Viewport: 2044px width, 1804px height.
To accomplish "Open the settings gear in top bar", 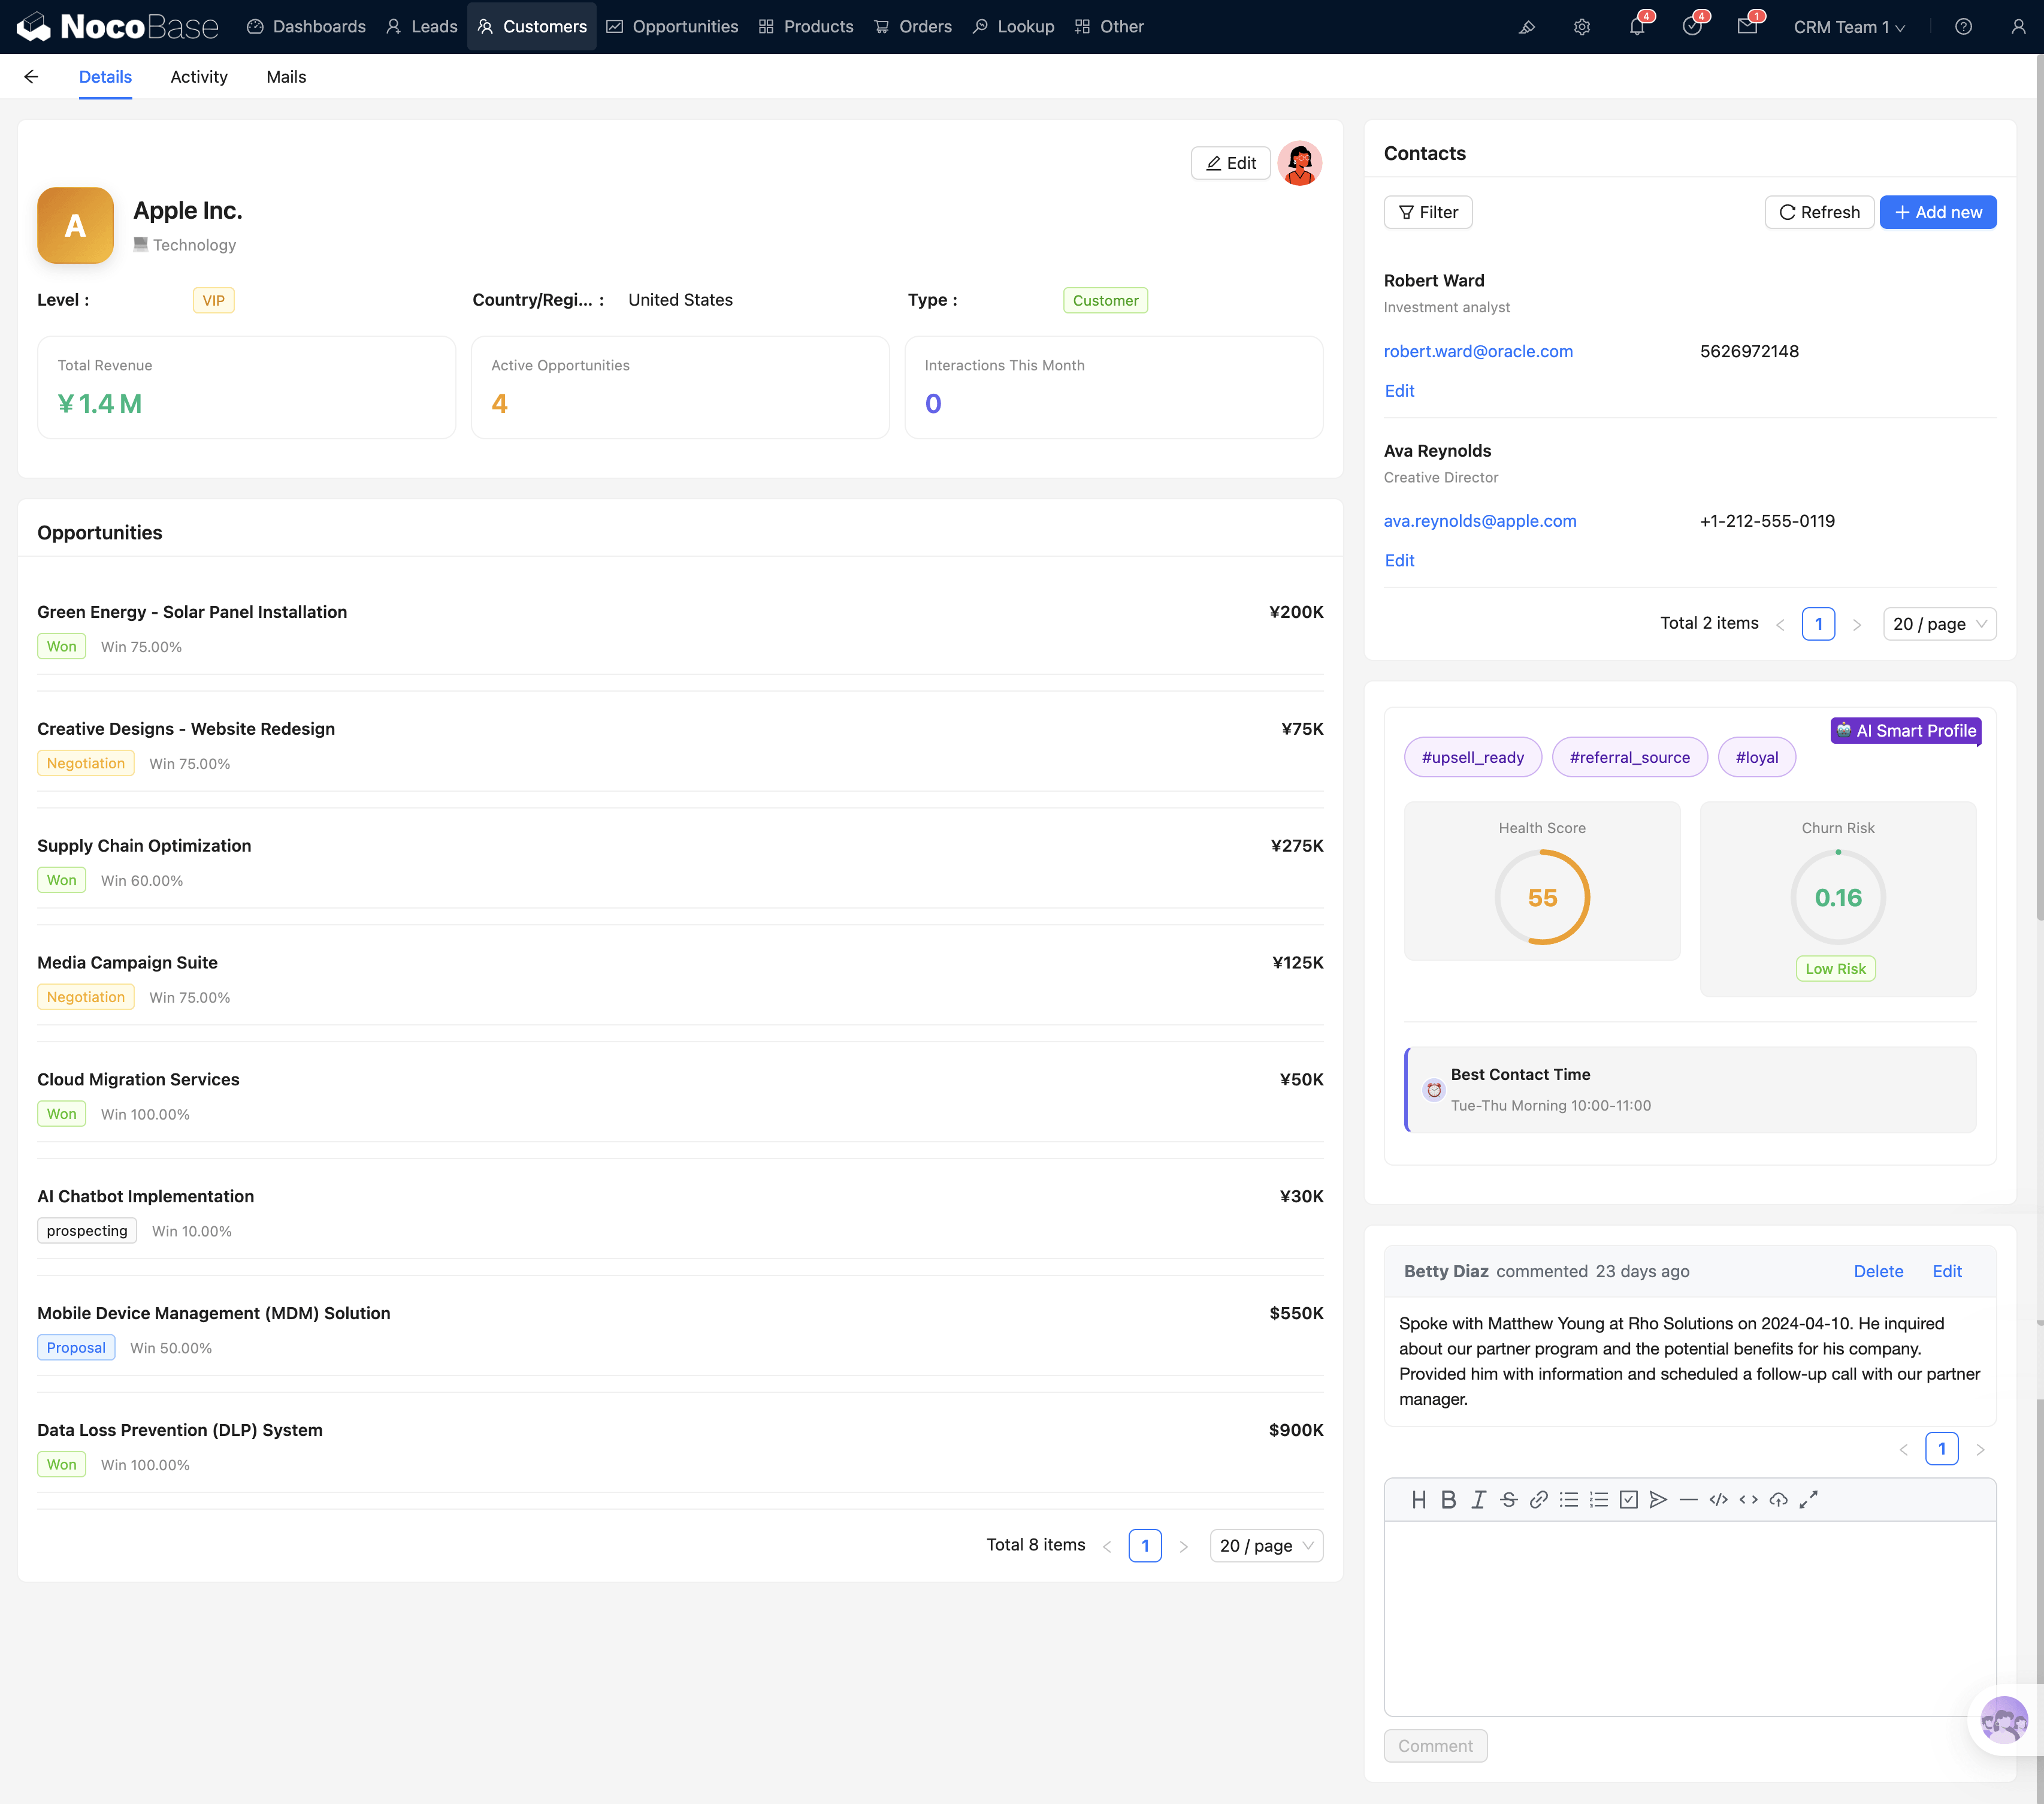I will pos(1581,27).
